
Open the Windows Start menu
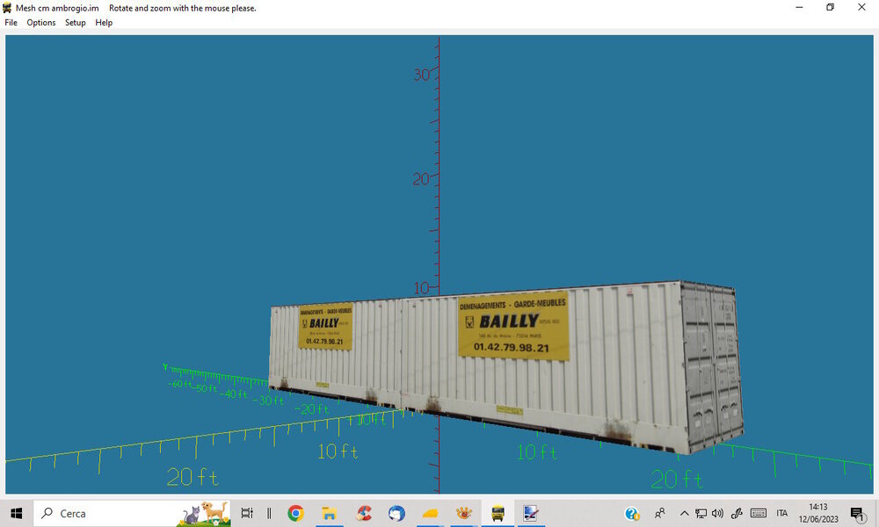16,513
